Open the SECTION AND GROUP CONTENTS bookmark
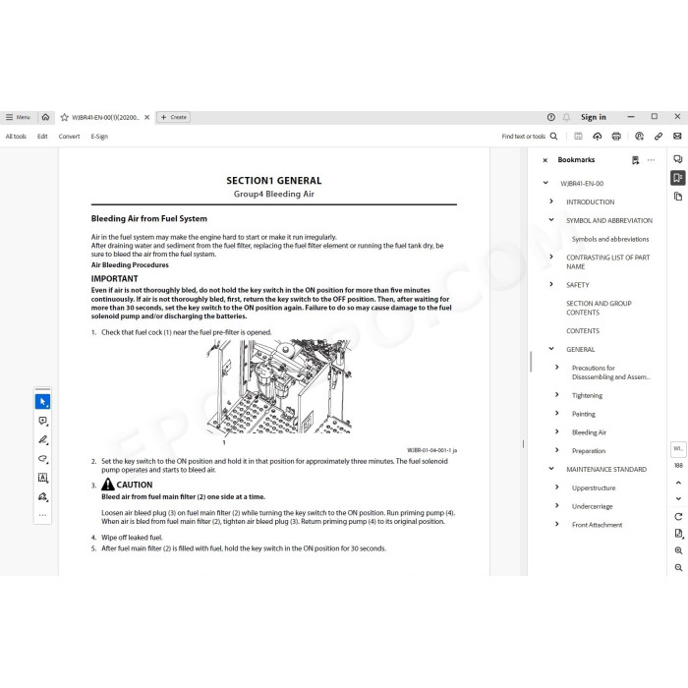 pos(599,308)
